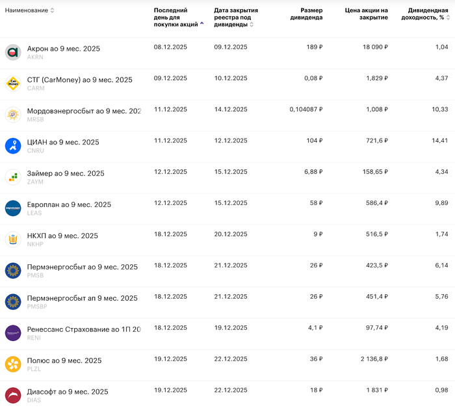The width and height of the screenshot is (455, 410).
Task: Sort by Дивидендная доходность, % column
Action: tap(428, 14)
